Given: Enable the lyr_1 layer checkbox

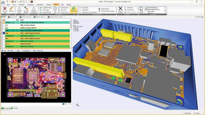Looking at the screenshot, I should pos(2,44).
